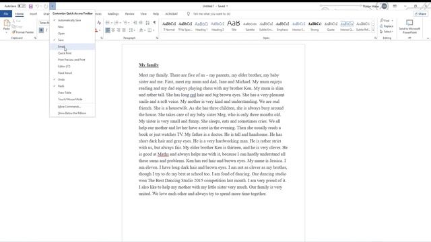Open the font name combo box
Image resolution: width=431 pixels, height=242 pixels.
[x=44, y=22]
